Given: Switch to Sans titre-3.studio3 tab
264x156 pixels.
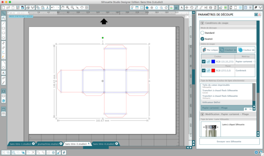Looking at the screenshot, I should pyautogui.click(x=76, y=144).
